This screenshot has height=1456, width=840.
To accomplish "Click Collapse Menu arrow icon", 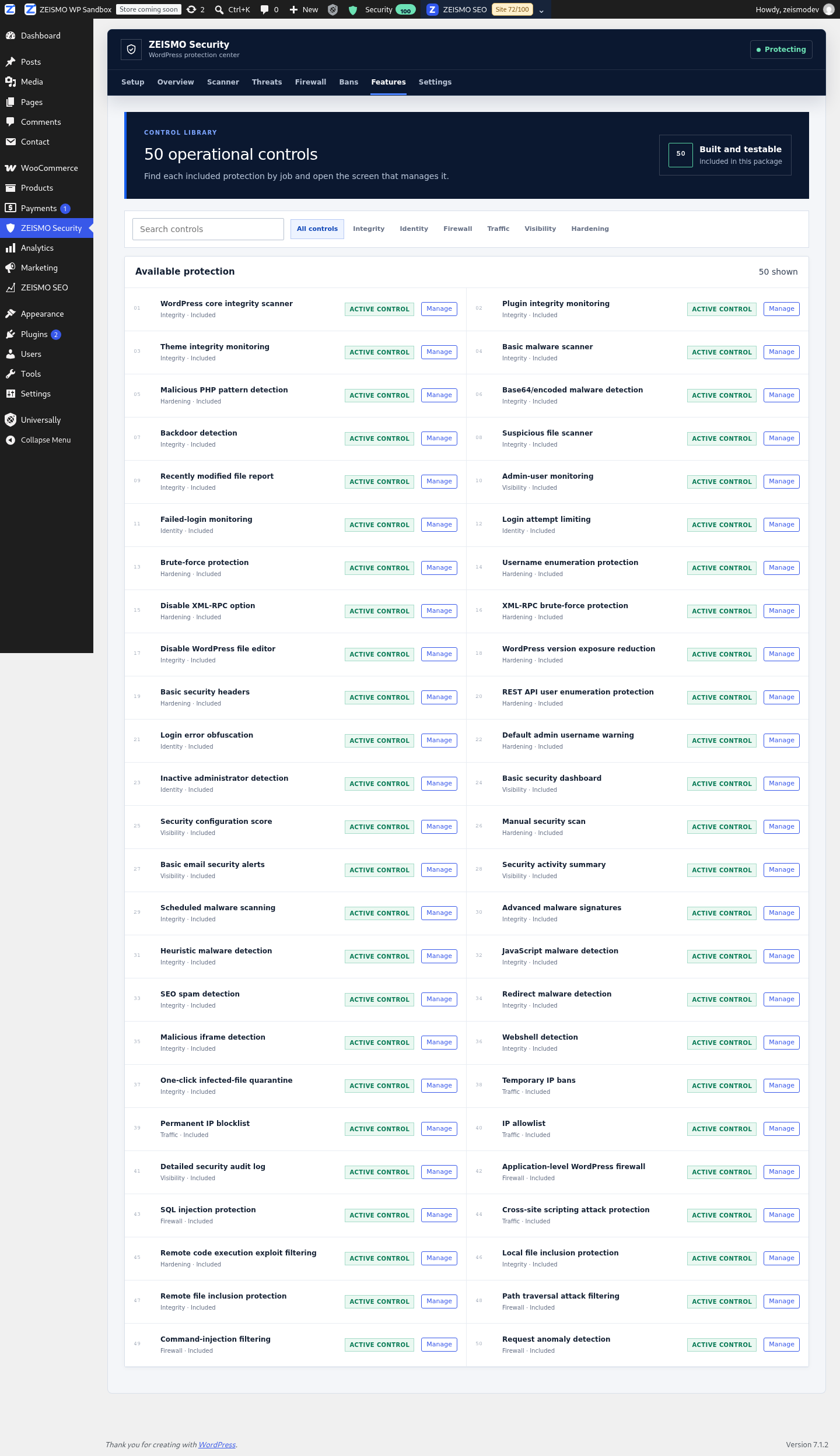I will (10, 440).
